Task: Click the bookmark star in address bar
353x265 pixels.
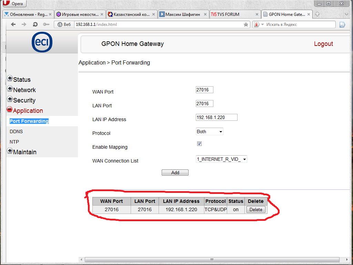Action: tap(246, 24)
